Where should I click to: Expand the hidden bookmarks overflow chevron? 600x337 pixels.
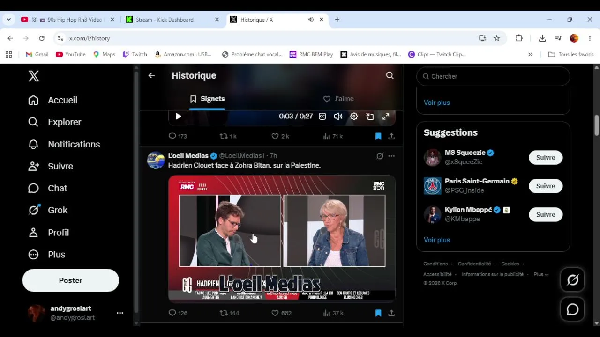point(531,54)
